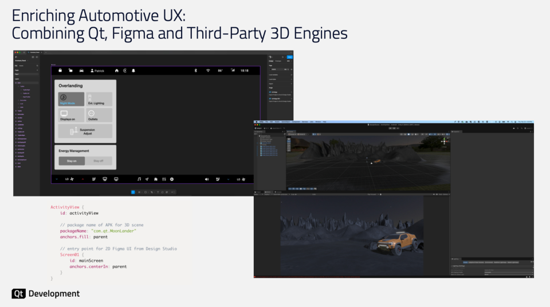Toggle the Ext. Lighting tile

point(99,99)
